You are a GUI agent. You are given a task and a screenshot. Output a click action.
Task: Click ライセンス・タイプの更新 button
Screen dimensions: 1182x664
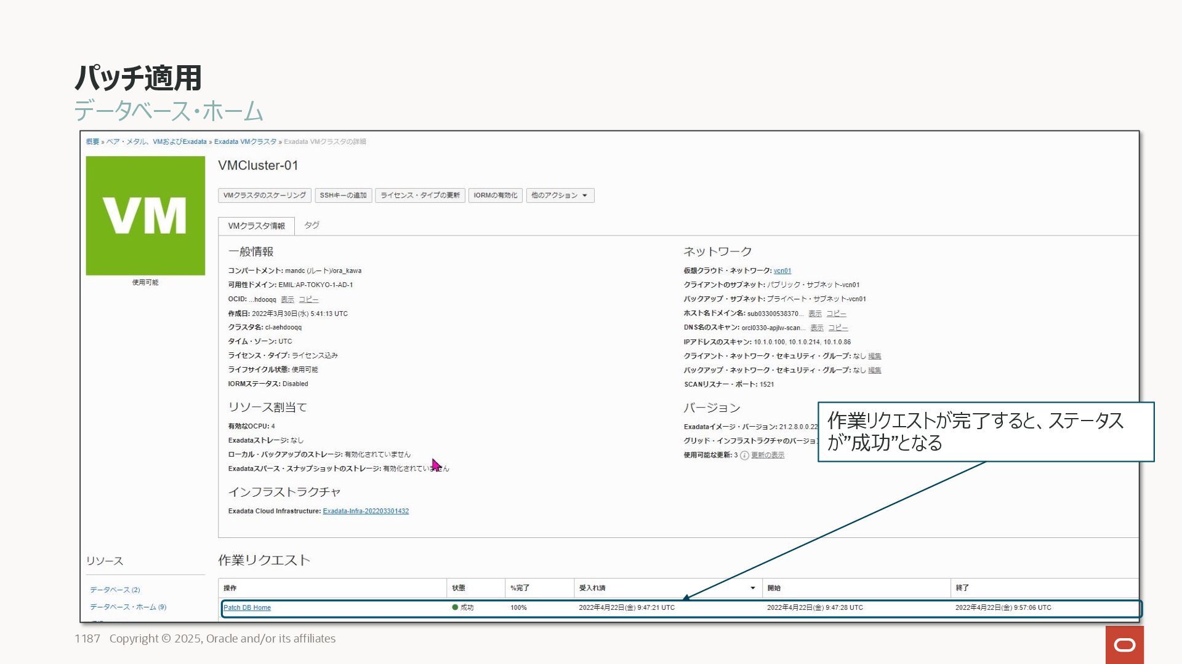(420, 196)
